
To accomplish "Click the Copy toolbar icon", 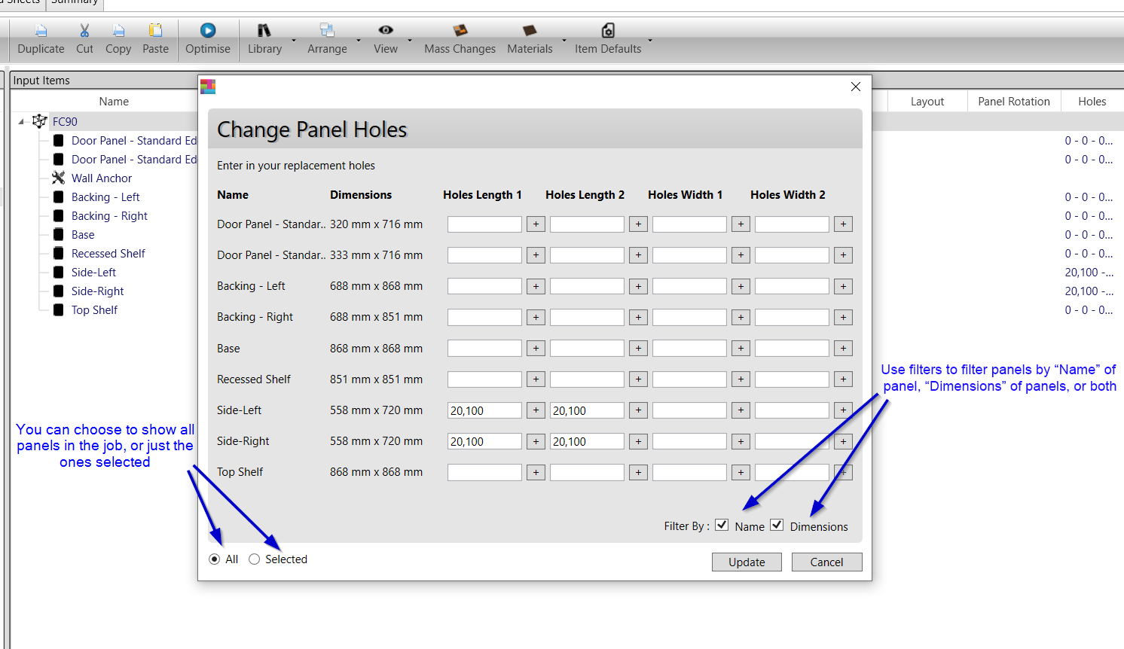I will click(x=118, y=31).
